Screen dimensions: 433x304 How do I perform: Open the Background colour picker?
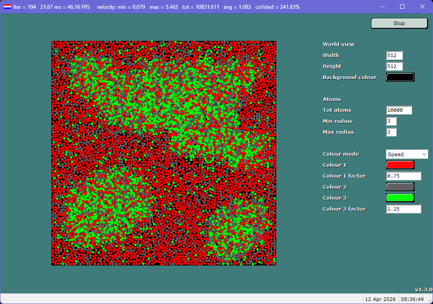(x=400, y=77)
